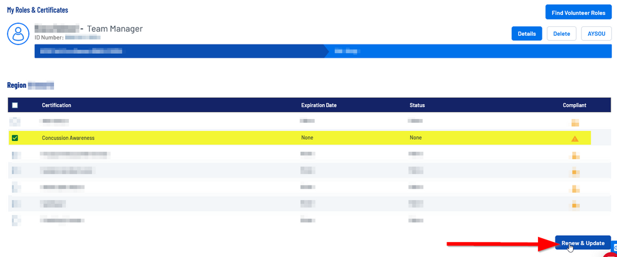Check the checkbox directly below Concussion Awareness
Image resolution: width=617 pixels, height=257 pixels.
click(x=15, y=154)
